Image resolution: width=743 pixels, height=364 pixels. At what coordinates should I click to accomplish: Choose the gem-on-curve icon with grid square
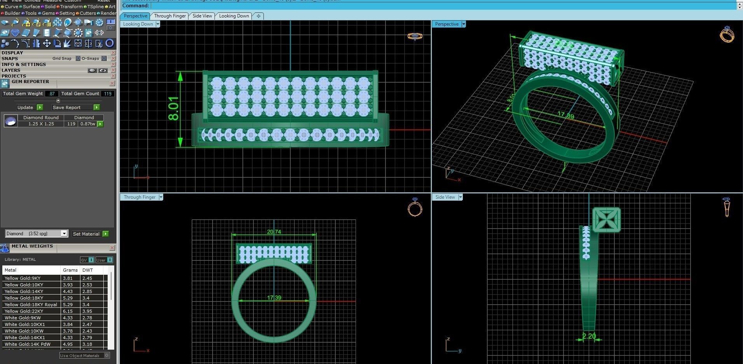point(47,23)
